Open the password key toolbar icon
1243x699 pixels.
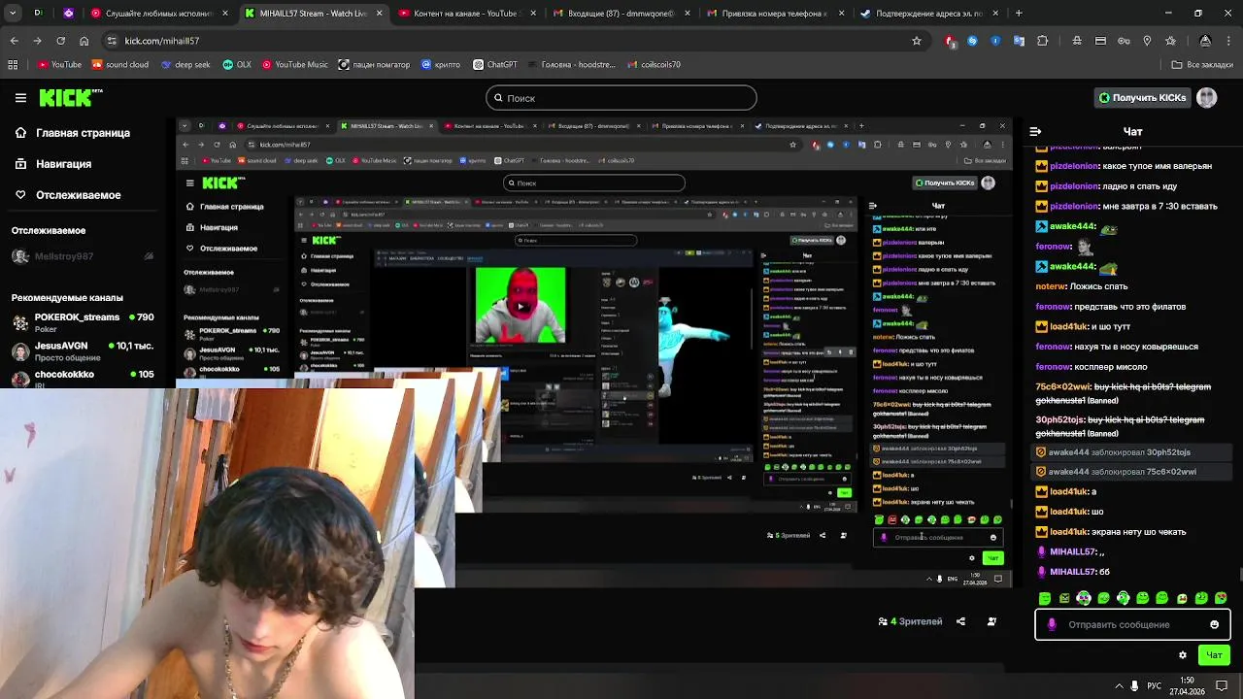coord(1124,41)
